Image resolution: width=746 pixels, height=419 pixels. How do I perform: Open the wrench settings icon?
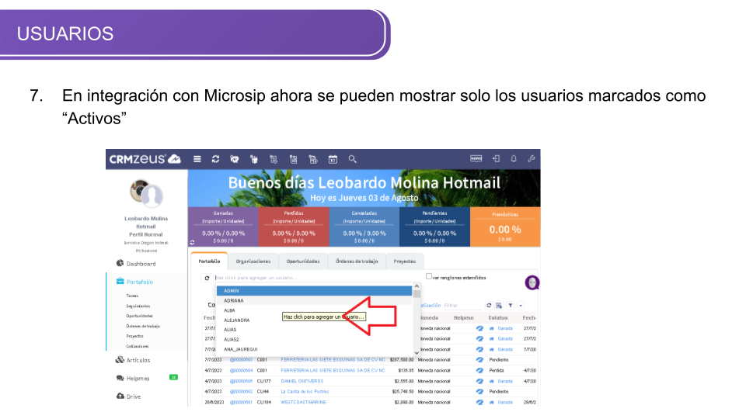(532, 158)
